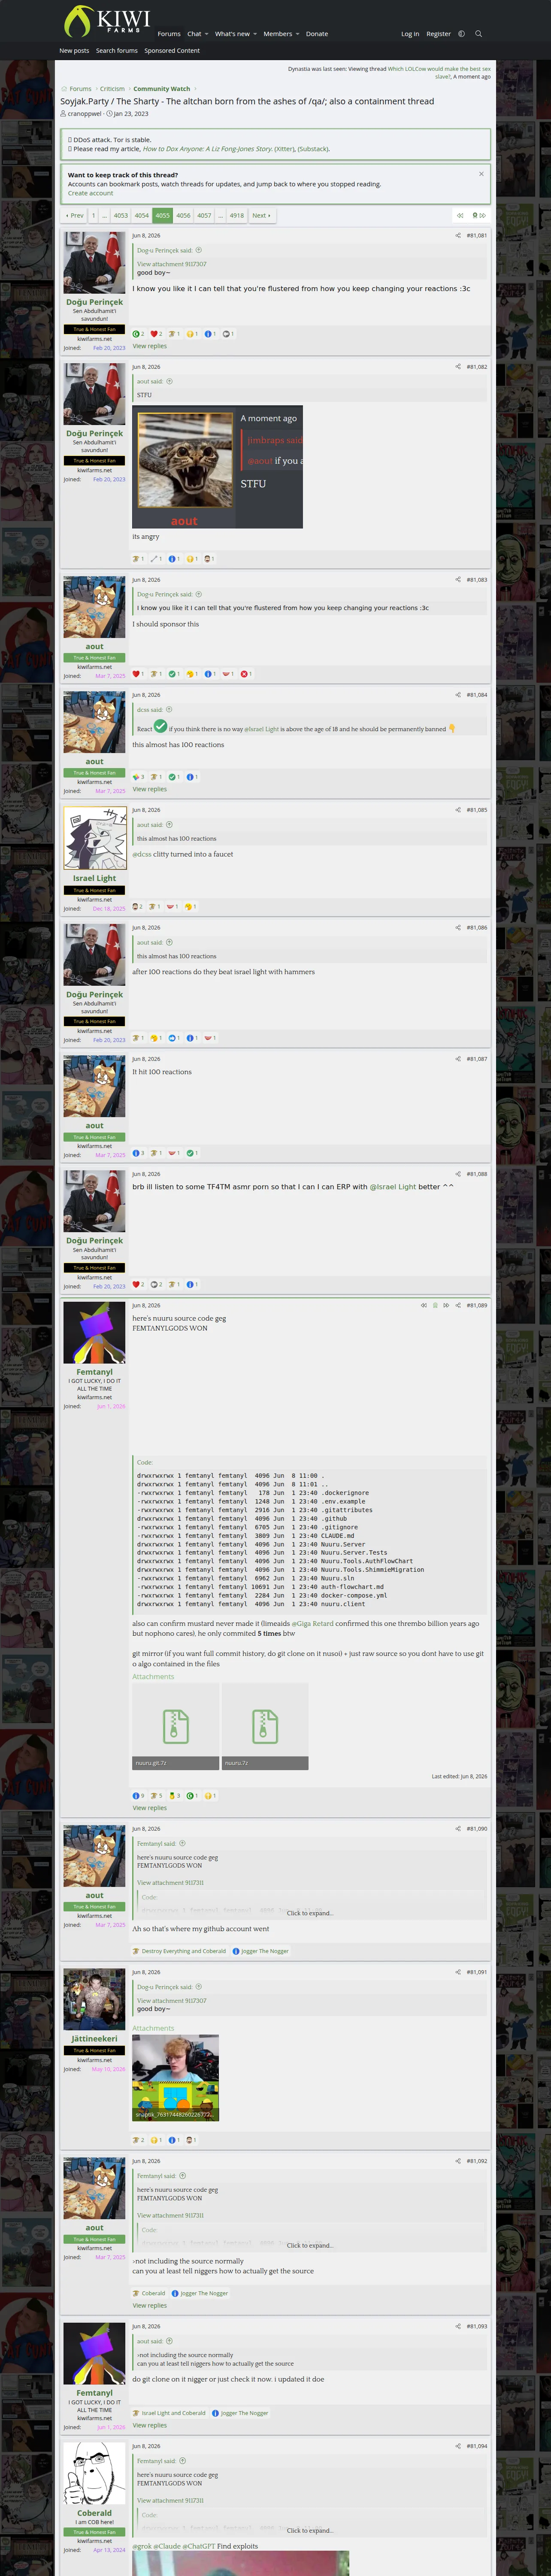Screen dimensions: 551x2576
Task: Open the search magnifier icon in the header
Action: (x=478, y=34)
